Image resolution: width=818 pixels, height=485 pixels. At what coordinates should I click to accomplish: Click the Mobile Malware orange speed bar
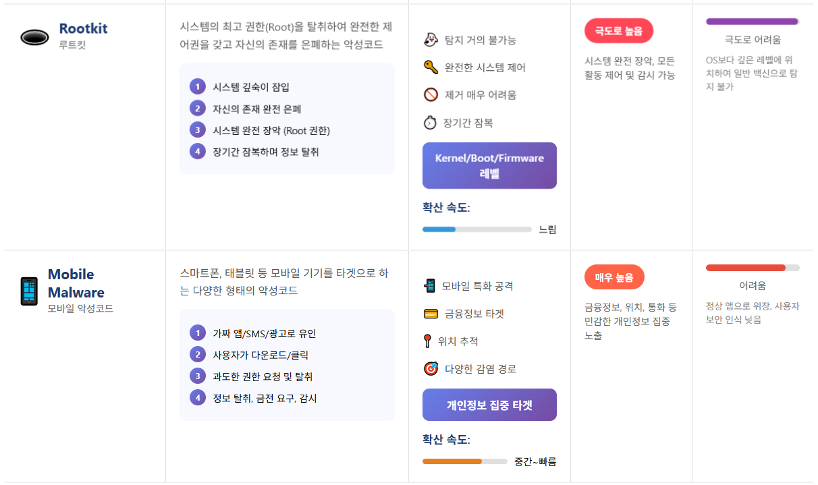point(464,461)
